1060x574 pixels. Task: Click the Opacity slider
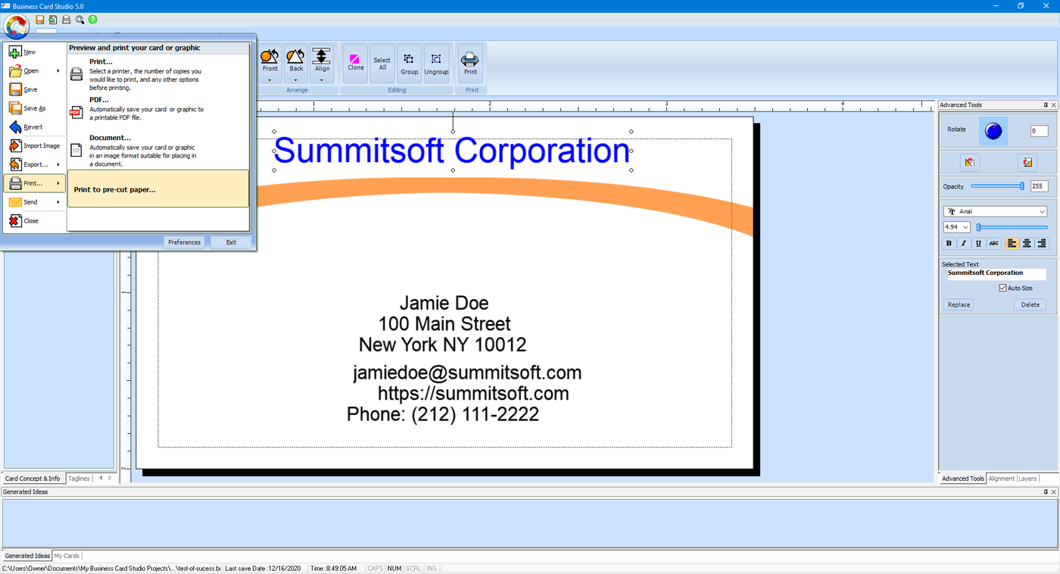pos(997,186)
